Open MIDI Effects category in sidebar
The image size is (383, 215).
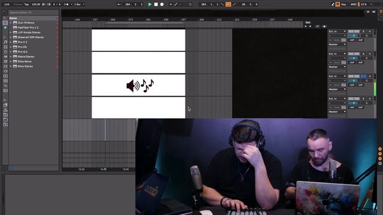tap(5, 62)
